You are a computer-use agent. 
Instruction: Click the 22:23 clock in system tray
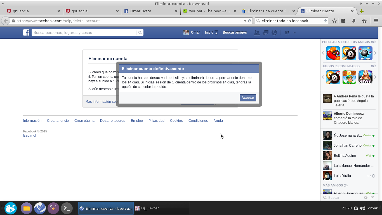point(347,208)
